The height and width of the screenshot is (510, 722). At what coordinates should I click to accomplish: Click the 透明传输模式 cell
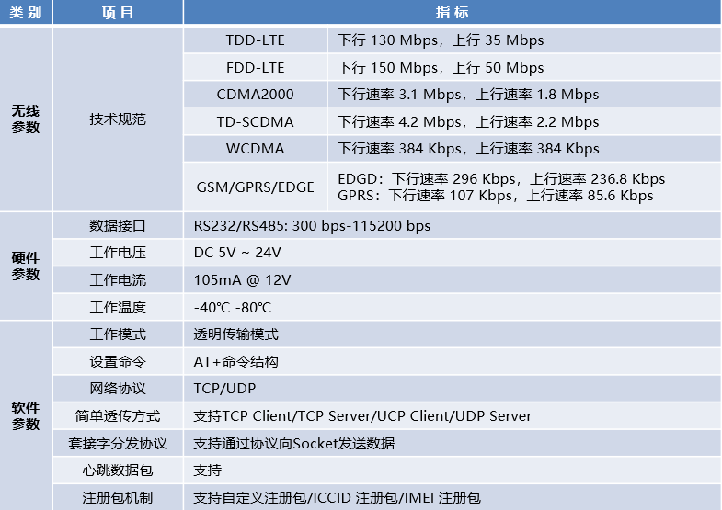[x=453, y=334]
